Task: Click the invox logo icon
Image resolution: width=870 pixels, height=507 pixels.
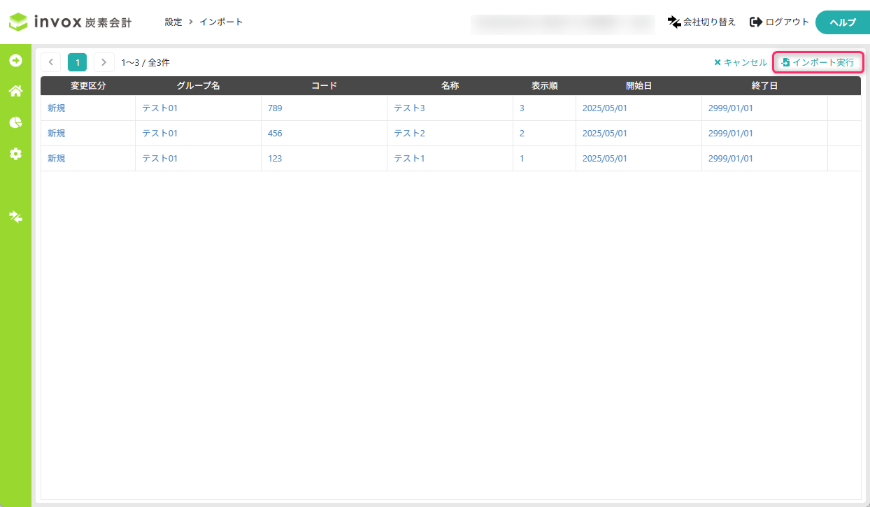Action: point(18,22)
